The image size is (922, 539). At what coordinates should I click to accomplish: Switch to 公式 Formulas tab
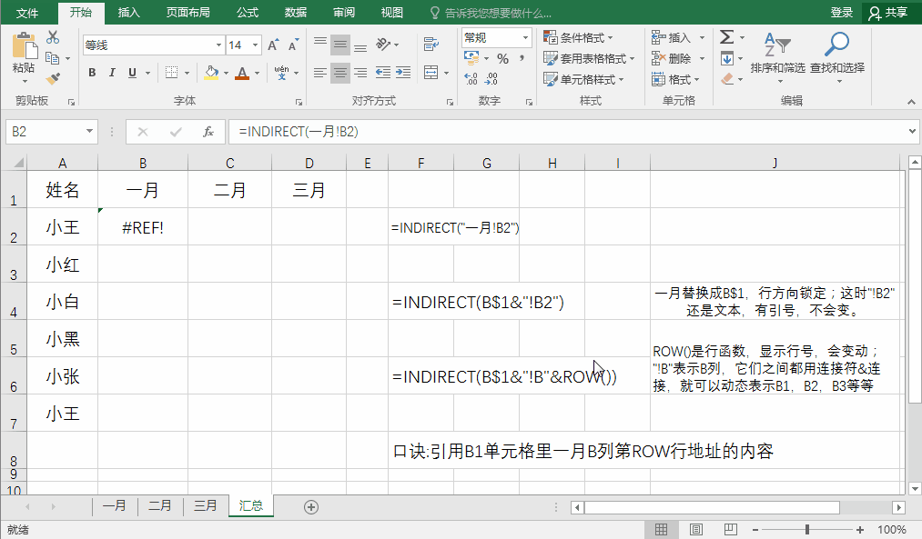[248, 13]
